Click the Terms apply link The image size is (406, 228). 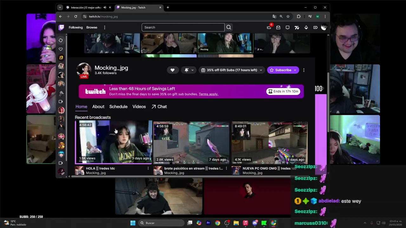point(208,94)
